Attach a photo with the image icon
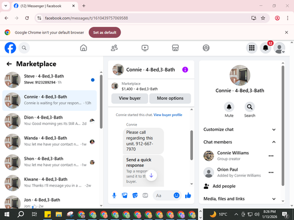The height and width of the screenshot is (220, 294). pos(125,195)
